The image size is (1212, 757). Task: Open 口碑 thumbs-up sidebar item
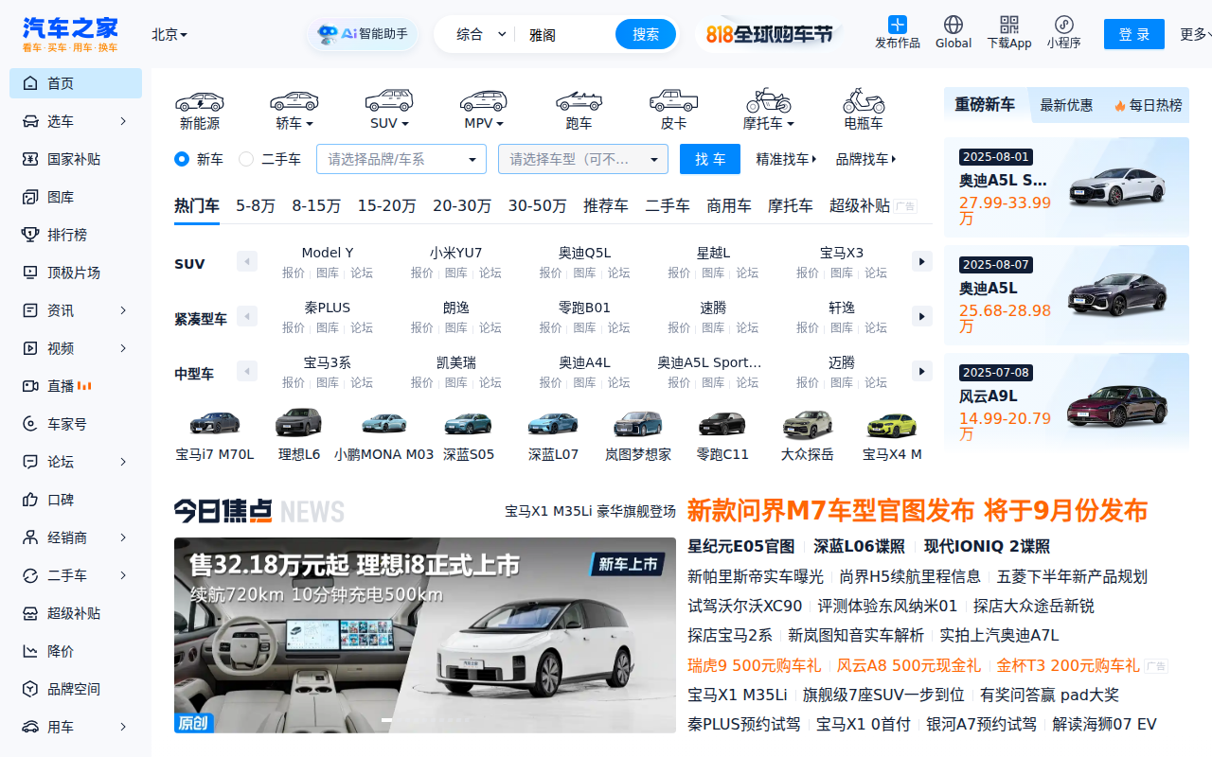point(76,500)
